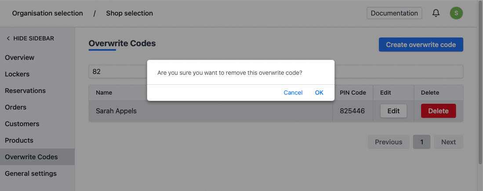Open Overview in the sidebar
The image size is (483, 191).
19,58
